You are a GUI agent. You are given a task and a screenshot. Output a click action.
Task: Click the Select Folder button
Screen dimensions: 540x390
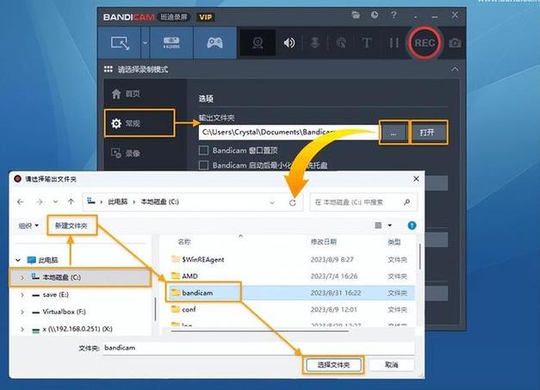pyautogui.click(x=333, y=365)
